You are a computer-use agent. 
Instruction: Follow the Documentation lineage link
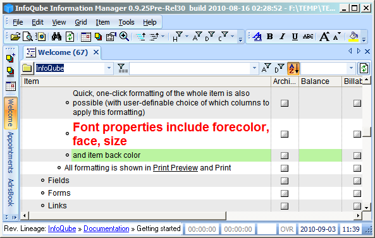tap(106, 229)
